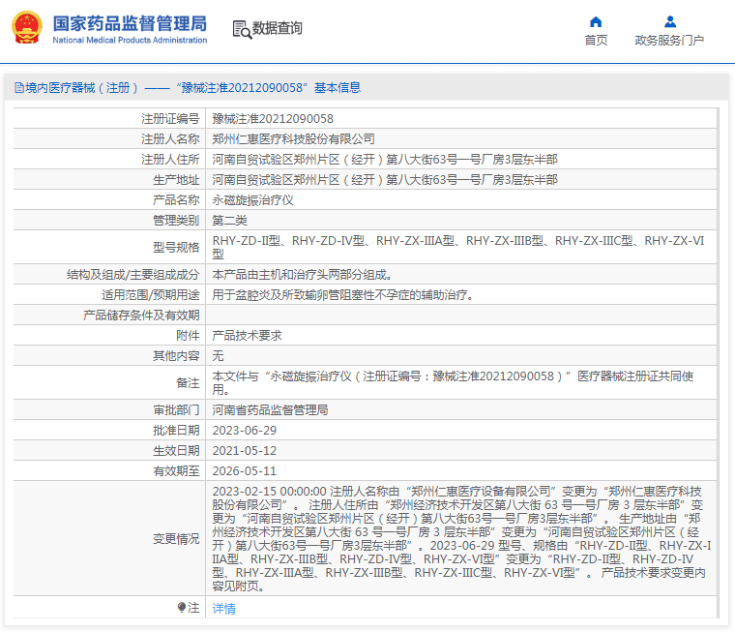Click the 附件 row label

click(188, 336)
